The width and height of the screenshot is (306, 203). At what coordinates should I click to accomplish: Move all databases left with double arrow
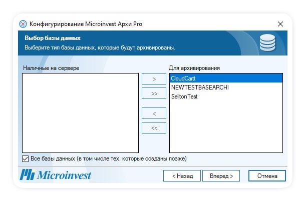point(154,128)
